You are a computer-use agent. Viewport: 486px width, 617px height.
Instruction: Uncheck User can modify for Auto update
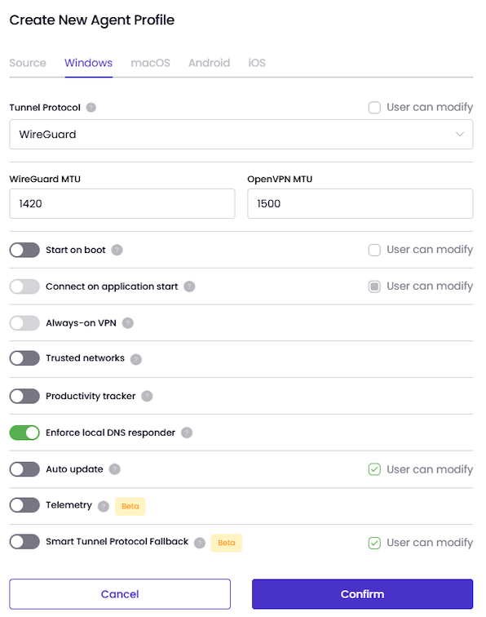tap(374, 469)
